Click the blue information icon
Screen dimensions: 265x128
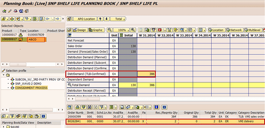click(x=156, y=107)
